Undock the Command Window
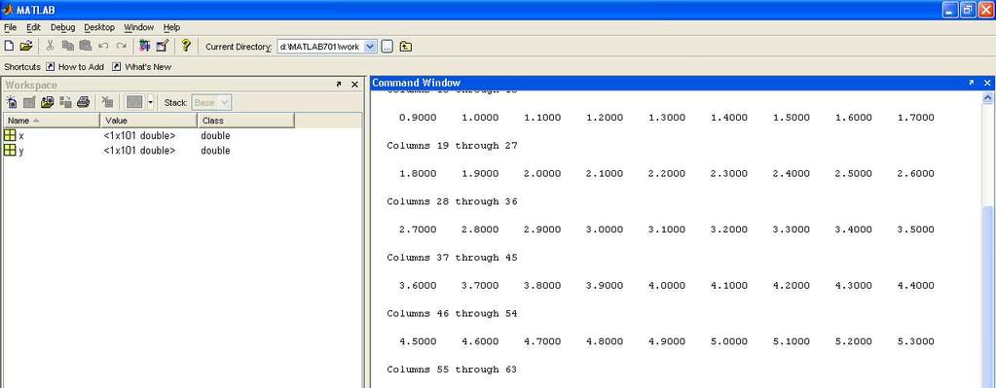This screenshot has width=996, height=388. tap(972, 83)
